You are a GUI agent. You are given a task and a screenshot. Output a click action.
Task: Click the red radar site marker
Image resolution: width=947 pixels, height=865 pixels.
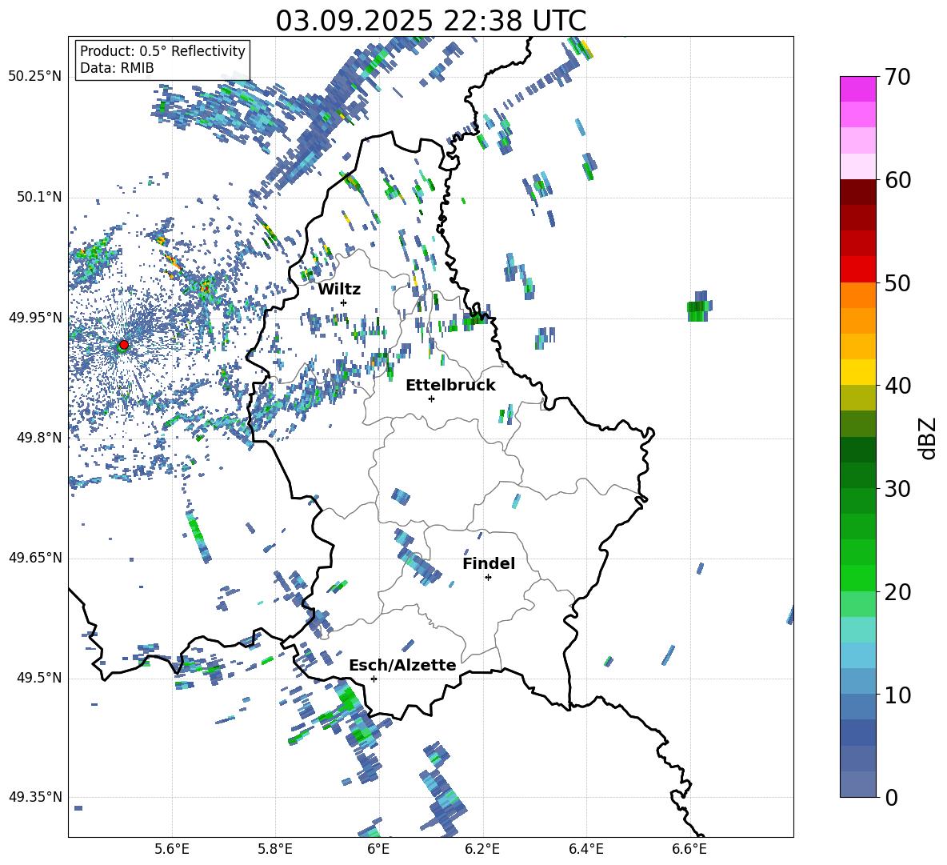[x=124, y=345]
